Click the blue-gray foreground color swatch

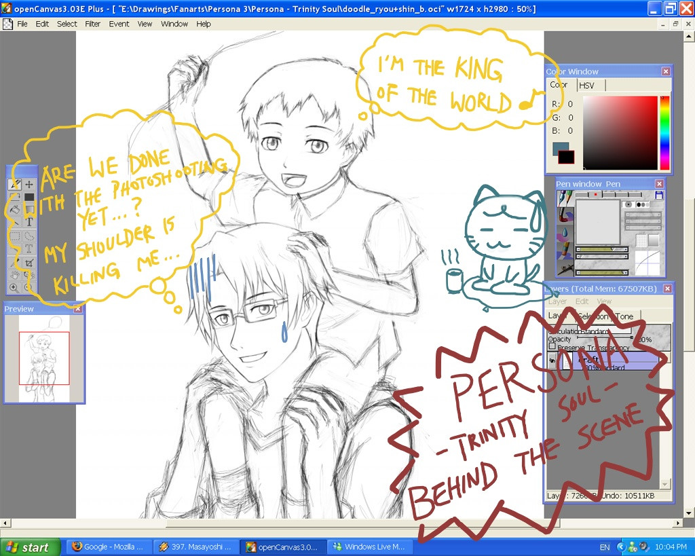(560, 149)
